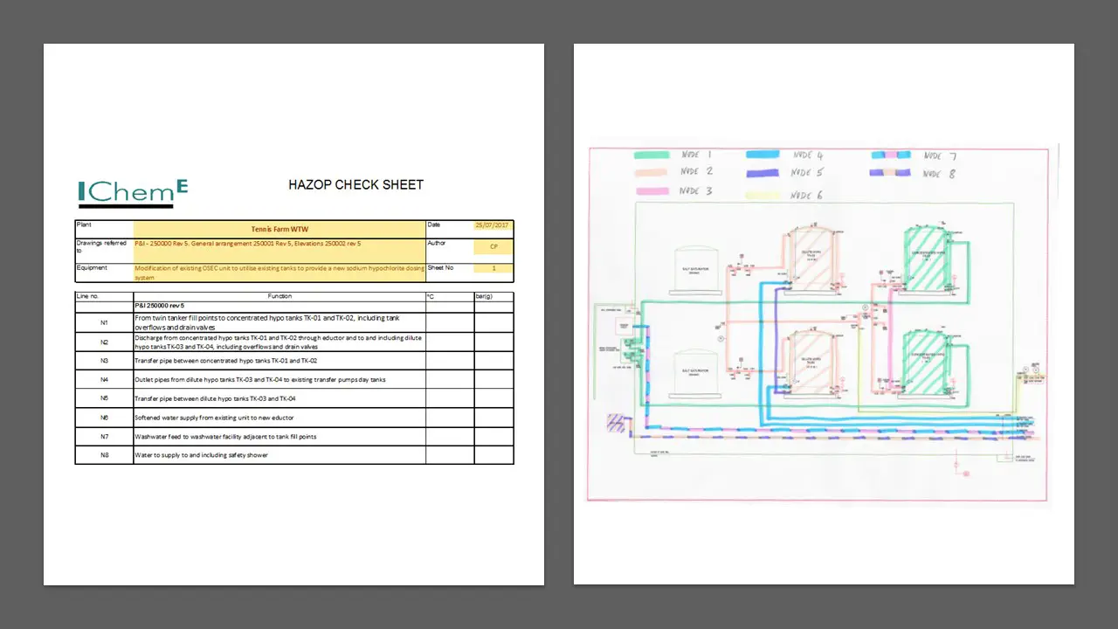Click the N3 transfer pipe function row
The image size is (1118, 629).
pyautogui.click(x=279, y=361)
